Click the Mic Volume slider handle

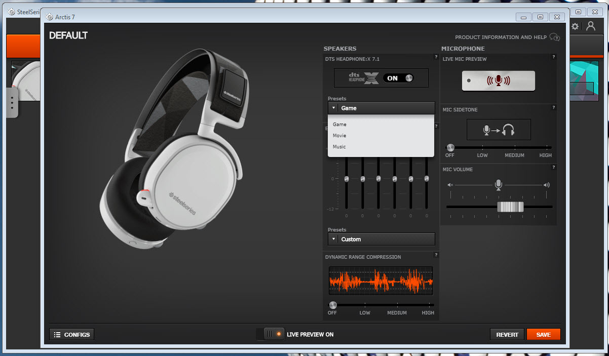(x=510, y=207)
